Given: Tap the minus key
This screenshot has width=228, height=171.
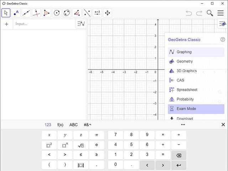Looking at the screenshot, I should tap(179, 145).
